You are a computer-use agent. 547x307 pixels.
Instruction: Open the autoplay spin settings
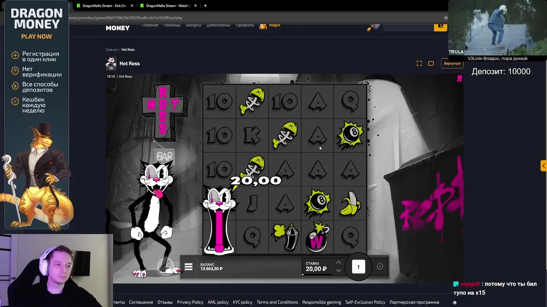380,266
